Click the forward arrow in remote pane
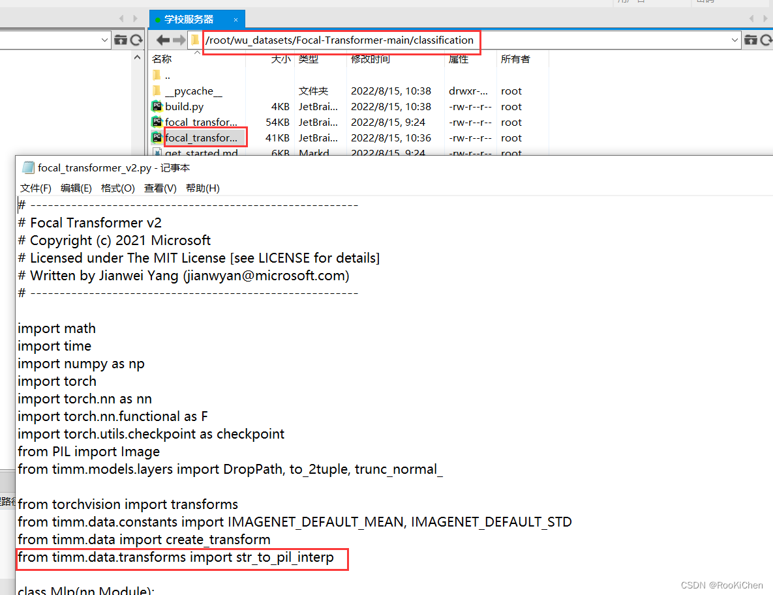Screen dimensions: 773x595 [179, 40]
